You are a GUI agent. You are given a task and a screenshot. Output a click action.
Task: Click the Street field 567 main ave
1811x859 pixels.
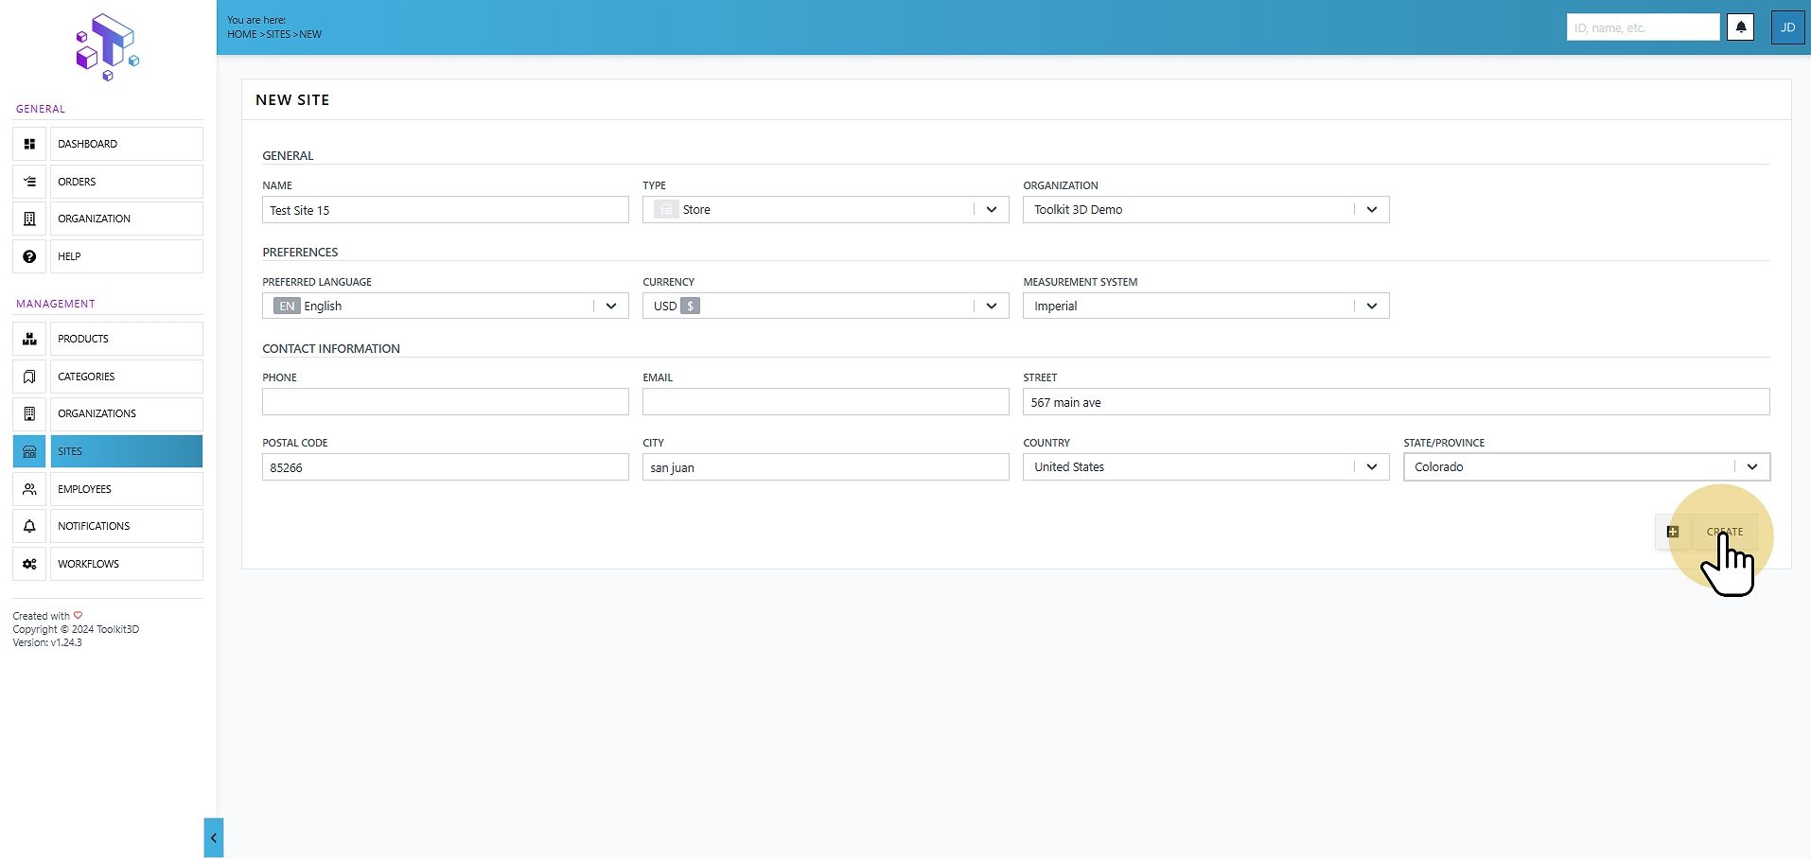point(1397,402)
